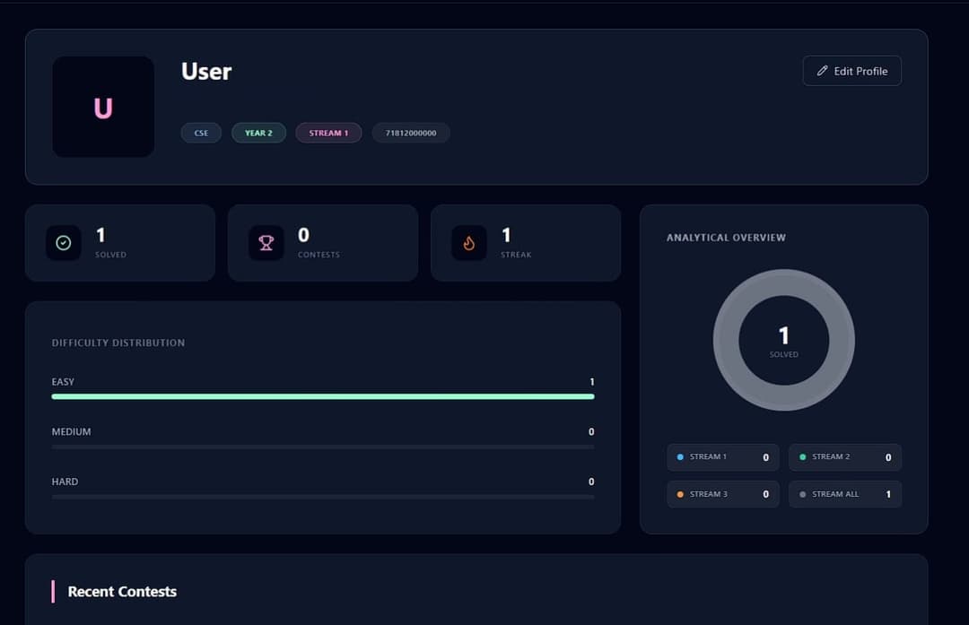Toggle the STREAM 1 filter chip
969x625 pixels.
[723, 456]
